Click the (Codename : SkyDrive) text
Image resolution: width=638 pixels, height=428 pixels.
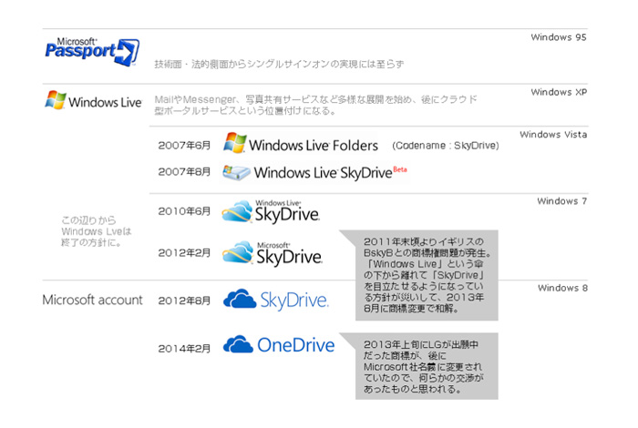446,146
